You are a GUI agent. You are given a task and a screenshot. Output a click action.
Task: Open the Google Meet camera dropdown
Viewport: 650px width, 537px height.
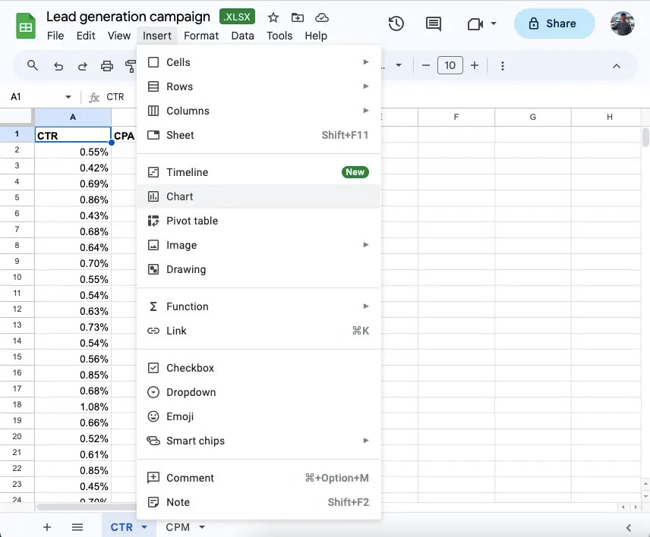point(494,24)
